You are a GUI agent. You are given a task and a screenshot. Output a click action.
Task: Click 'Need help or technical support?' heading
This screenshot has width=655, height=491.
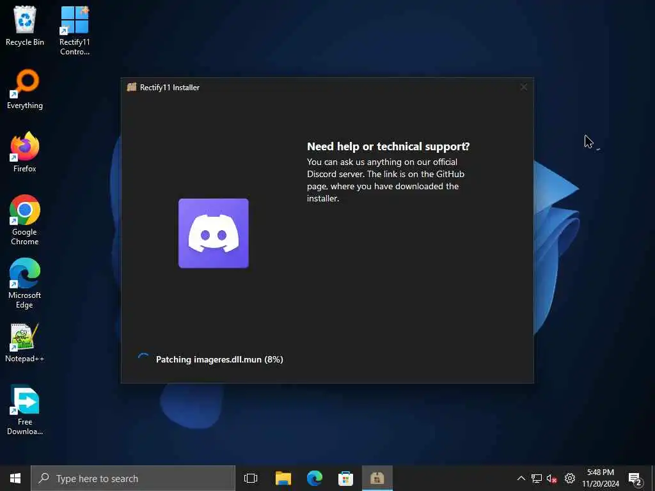(x=388, y=146)
